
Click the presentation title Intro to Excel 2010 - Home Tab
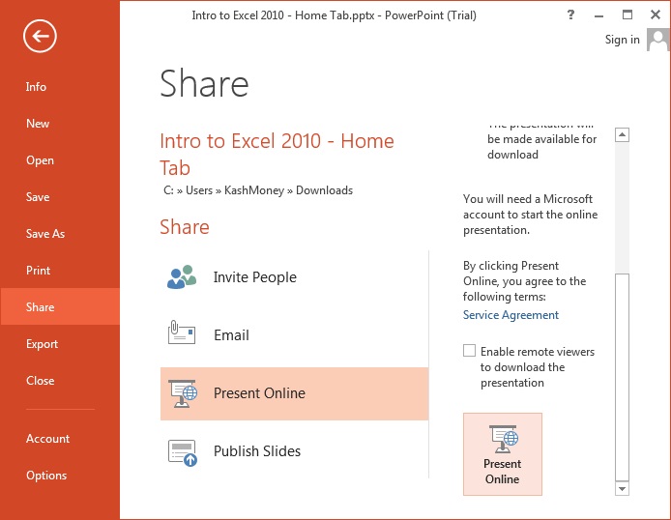tap(277, 154)
